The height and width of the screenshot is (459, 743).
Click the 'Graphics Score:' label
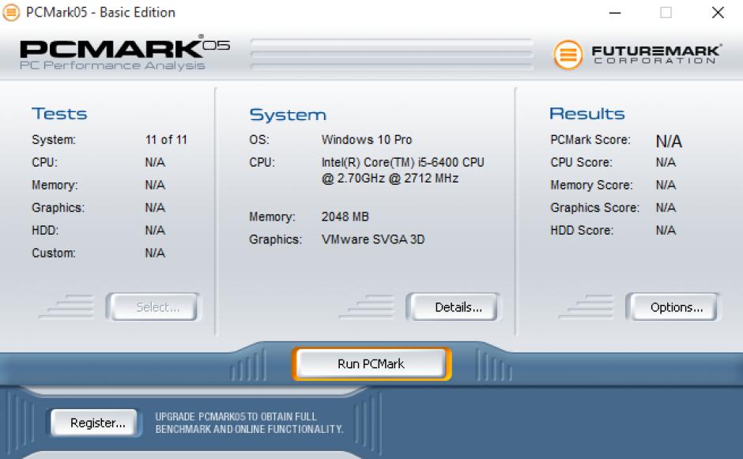tap(594, 208)
